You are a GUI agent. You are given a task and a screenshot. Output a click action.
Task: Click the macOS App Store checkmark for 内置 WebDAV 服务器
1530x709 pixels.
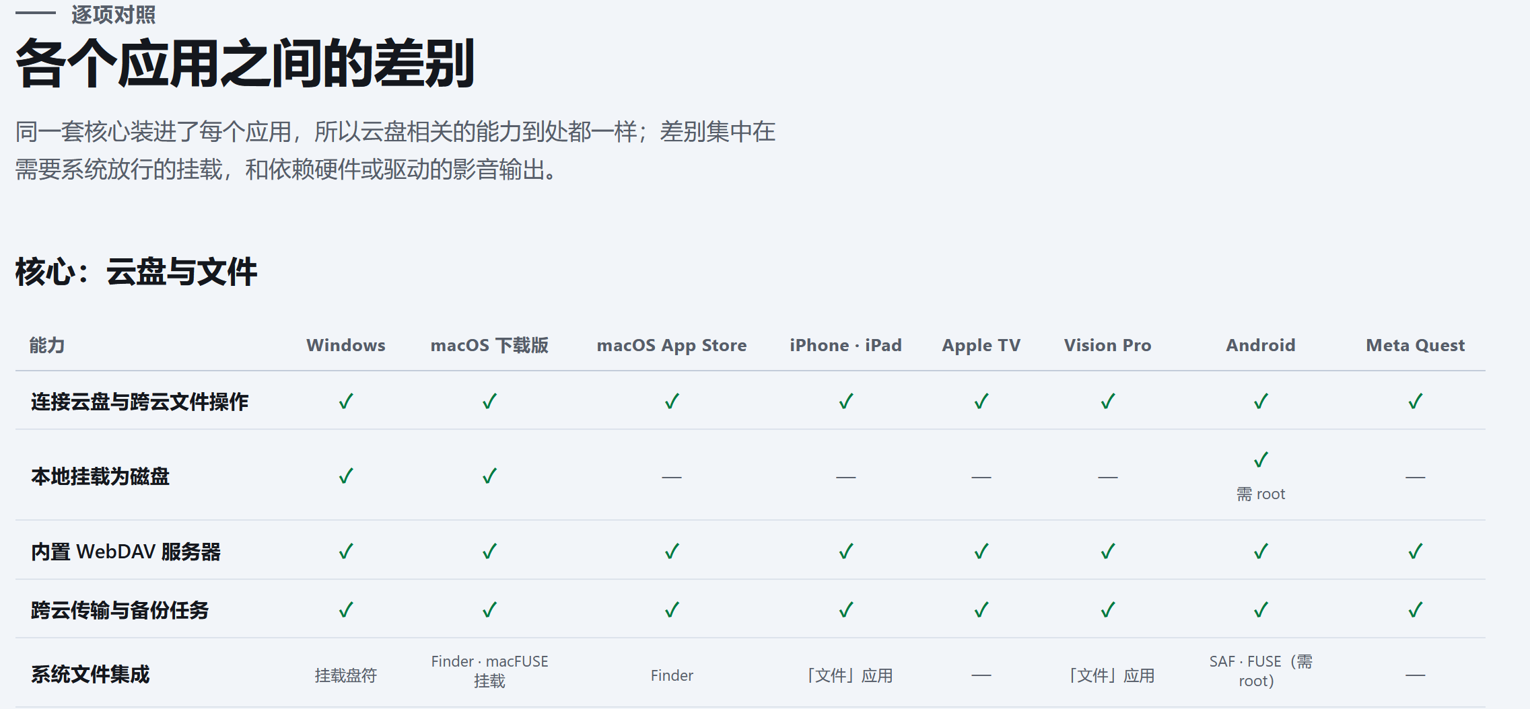tap(672, 552)
